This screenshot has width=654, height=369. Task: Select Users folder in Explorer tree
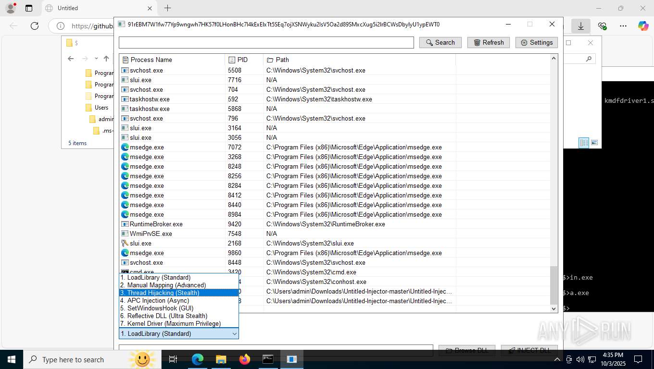pyautogui.click(x=101, y=108)
